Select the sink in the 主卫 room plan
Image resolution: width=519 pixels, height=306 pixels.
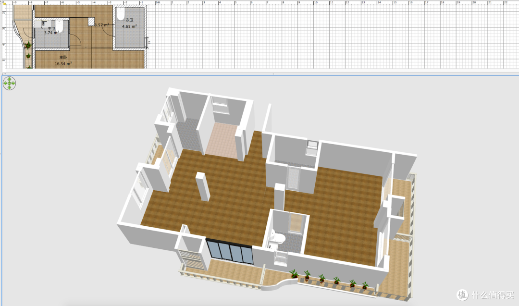tap(43, 24)
